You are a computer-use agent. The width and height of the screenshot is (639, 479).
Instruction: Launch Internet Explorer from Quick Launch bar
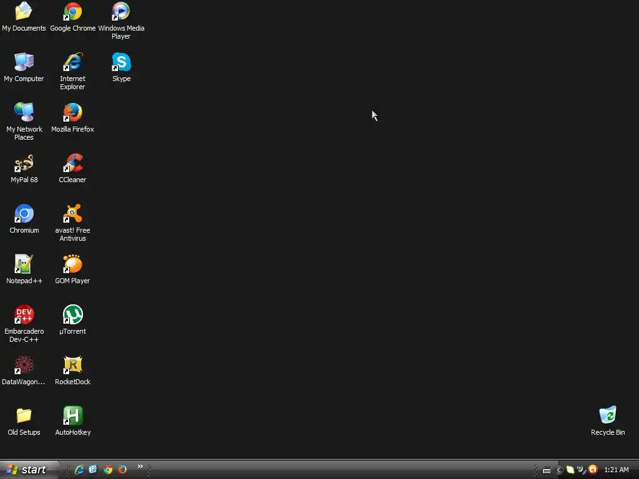tap(79, 470)
